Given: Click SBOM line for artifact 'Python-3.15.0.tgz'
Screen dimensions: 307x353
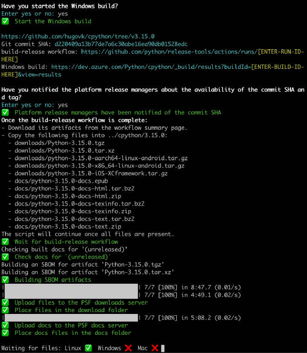Looking at the screenshot, I should 83,265.
